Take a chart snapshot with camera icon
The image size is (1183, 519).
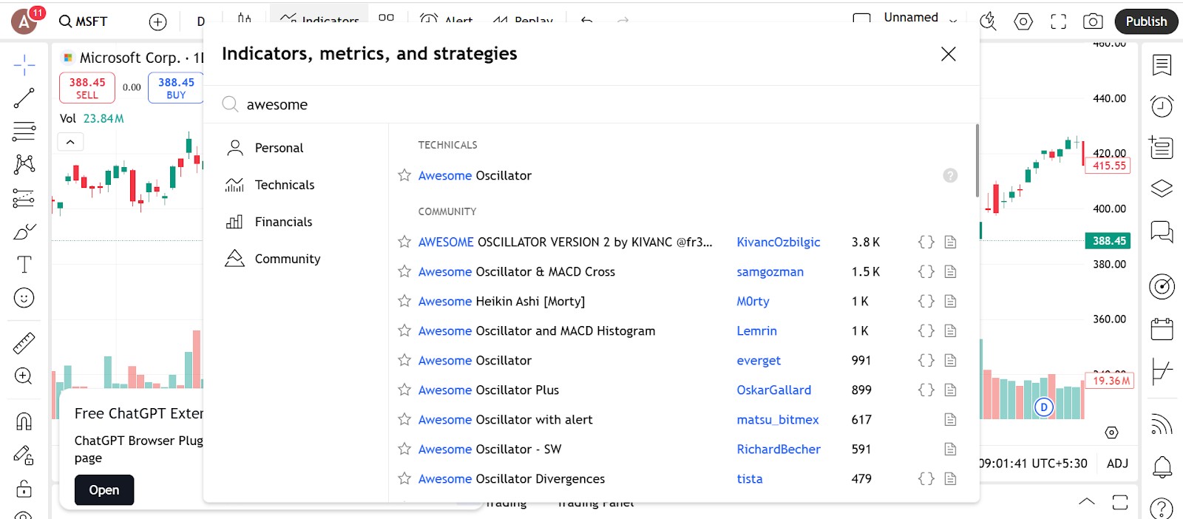1093,21
